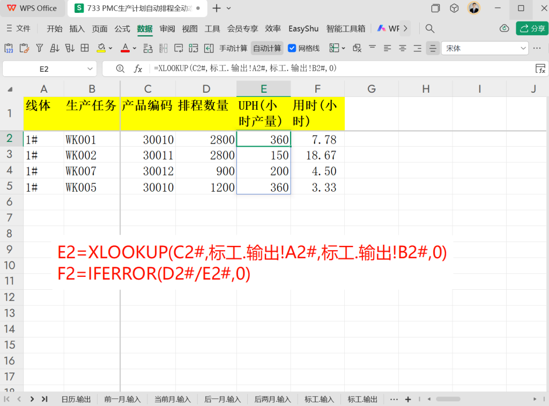Jump to last sheet arrow
This screenshot has height=406, width=549.
pos(44,399)
